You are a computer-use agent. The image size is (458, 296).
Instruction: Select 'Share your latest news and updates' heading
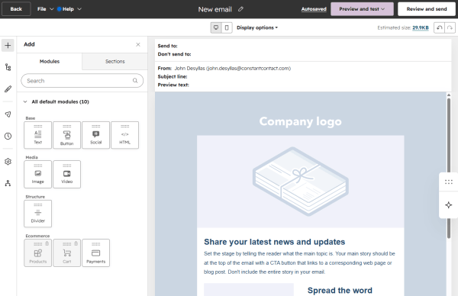pyautogui.click(x=274, y=242)
